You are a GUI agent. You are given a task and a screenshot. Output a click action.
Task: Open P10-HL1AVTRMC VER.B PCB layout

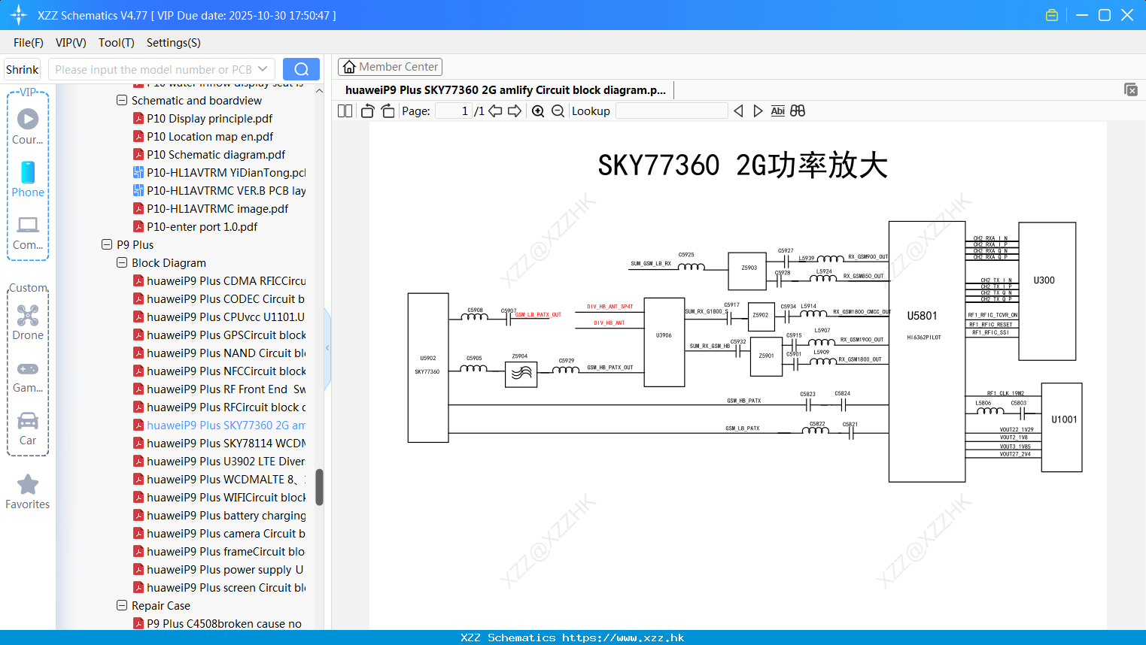click(219, 190)
